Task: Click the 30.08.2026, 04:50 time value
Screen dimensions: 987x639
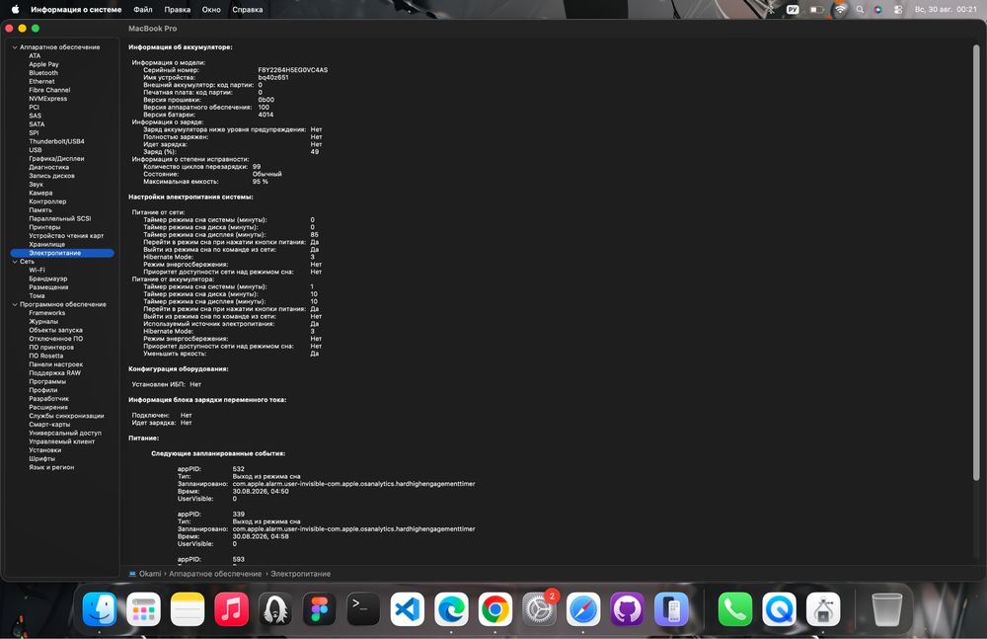Action: [261, 492]
